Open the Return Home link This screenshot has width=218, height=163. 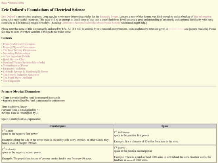pyautogui.click(x=17, y=3)
